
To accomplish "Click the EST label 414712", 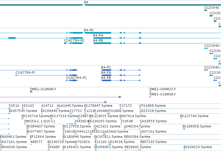I will (x=47, y=106).
